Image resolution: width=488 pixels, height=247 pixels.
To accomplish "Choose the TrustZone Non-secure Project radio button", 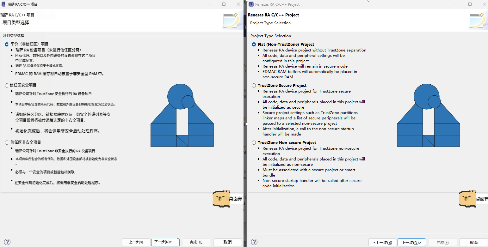I will [254, 143].
